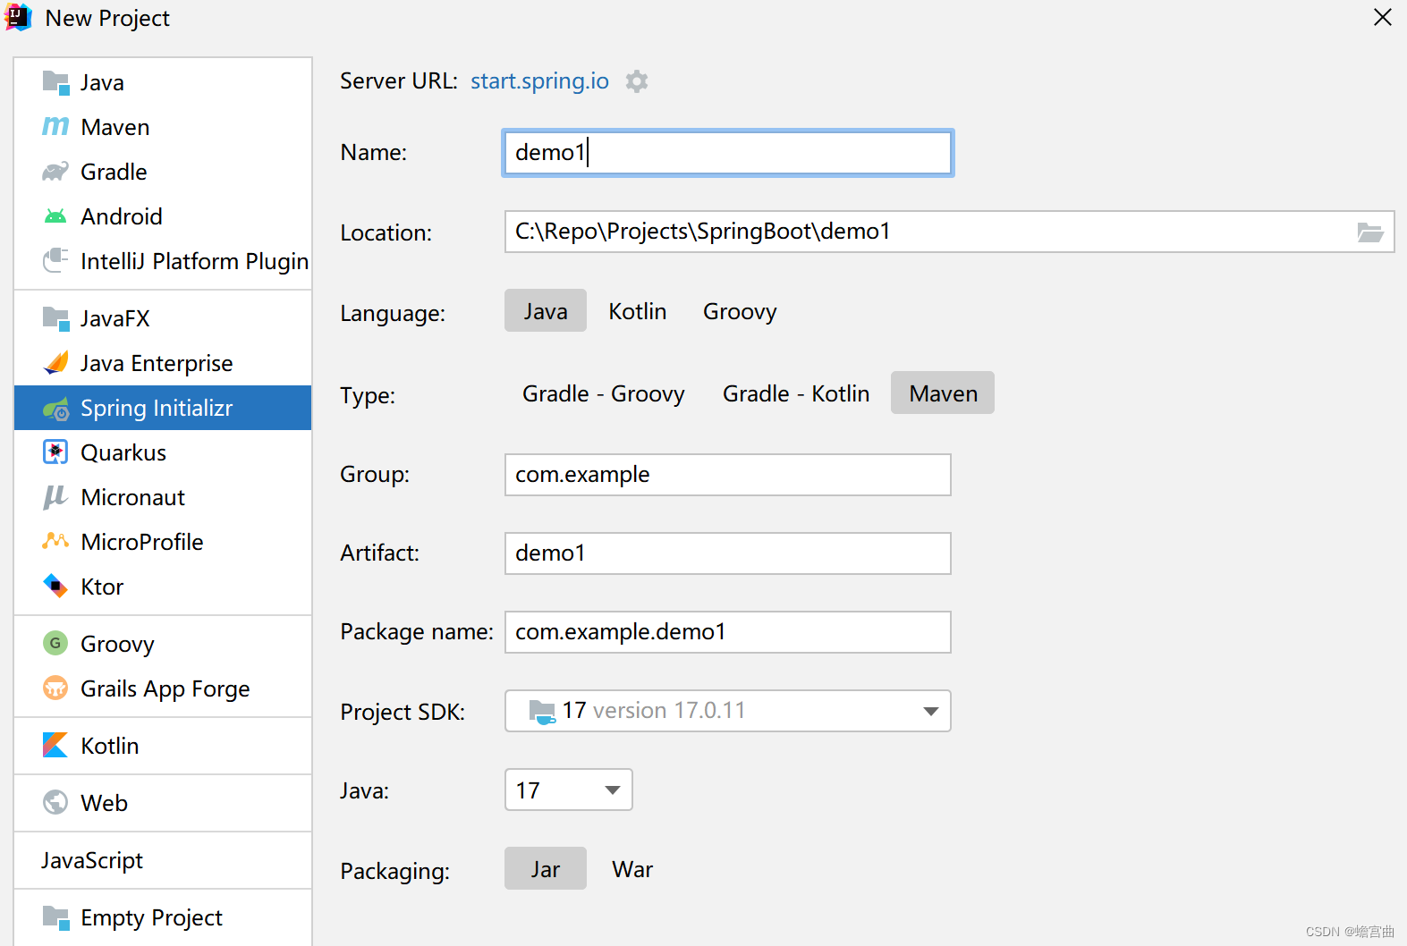The height and width of the screenshot is (946, 1407).
Task: Click the Quarkus icon
Action: pyautogui.click(x=55, y=452)
